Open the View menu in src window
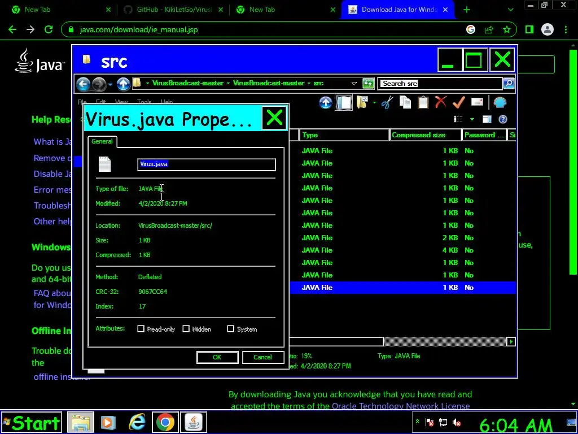The width and height of the screenshot is (578, 434). pyautogui.click(x=121, y=102)
